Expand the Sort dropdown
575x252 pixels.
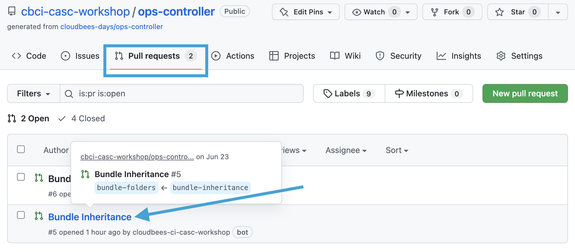[x=397, y=150]
